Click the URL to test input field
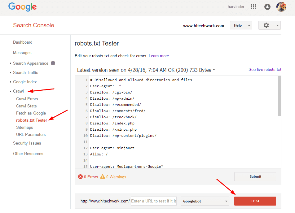This screenshot has width=295, height=213. click(x=153, y=201)
